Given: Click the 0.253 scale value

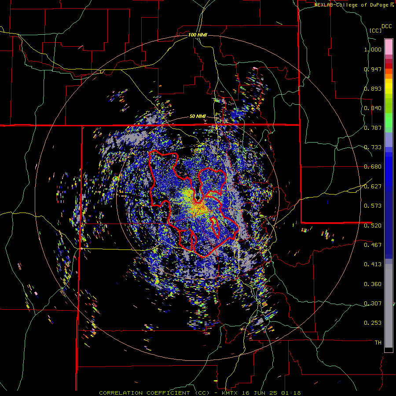Looking at the screenshot, I should click(373, 323).
